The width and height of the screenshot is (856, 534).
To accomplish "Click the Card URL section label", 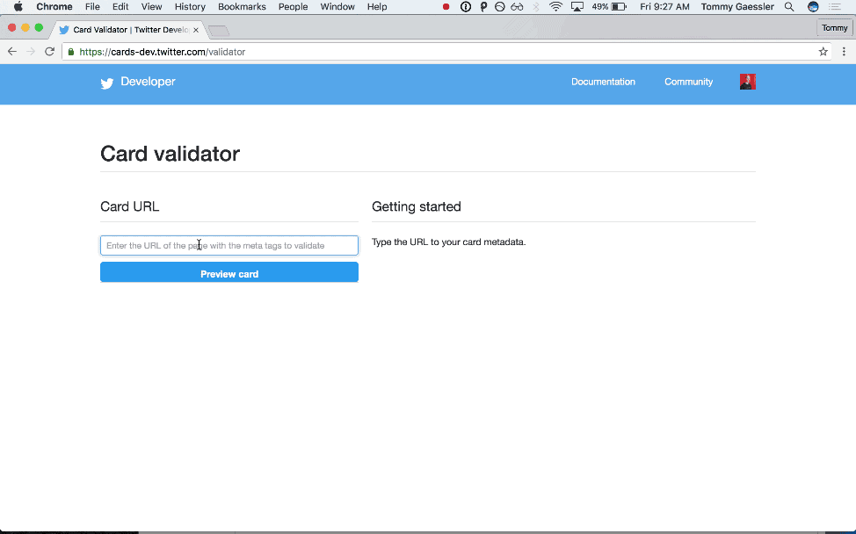I will (130, 206).
